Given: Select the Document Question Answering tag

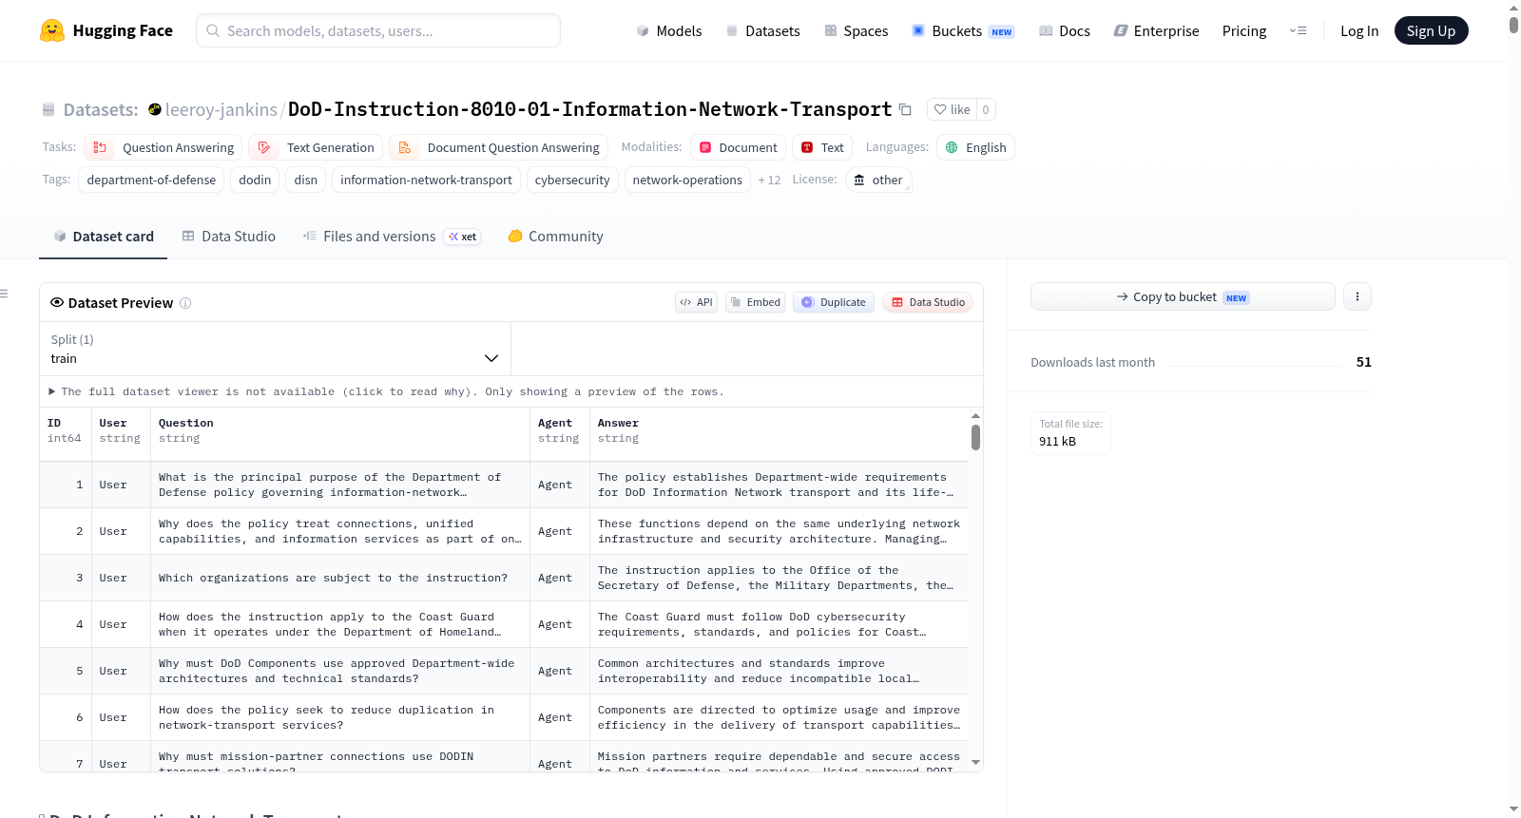Looking at the screenshot, I should (x=499, y=147).
